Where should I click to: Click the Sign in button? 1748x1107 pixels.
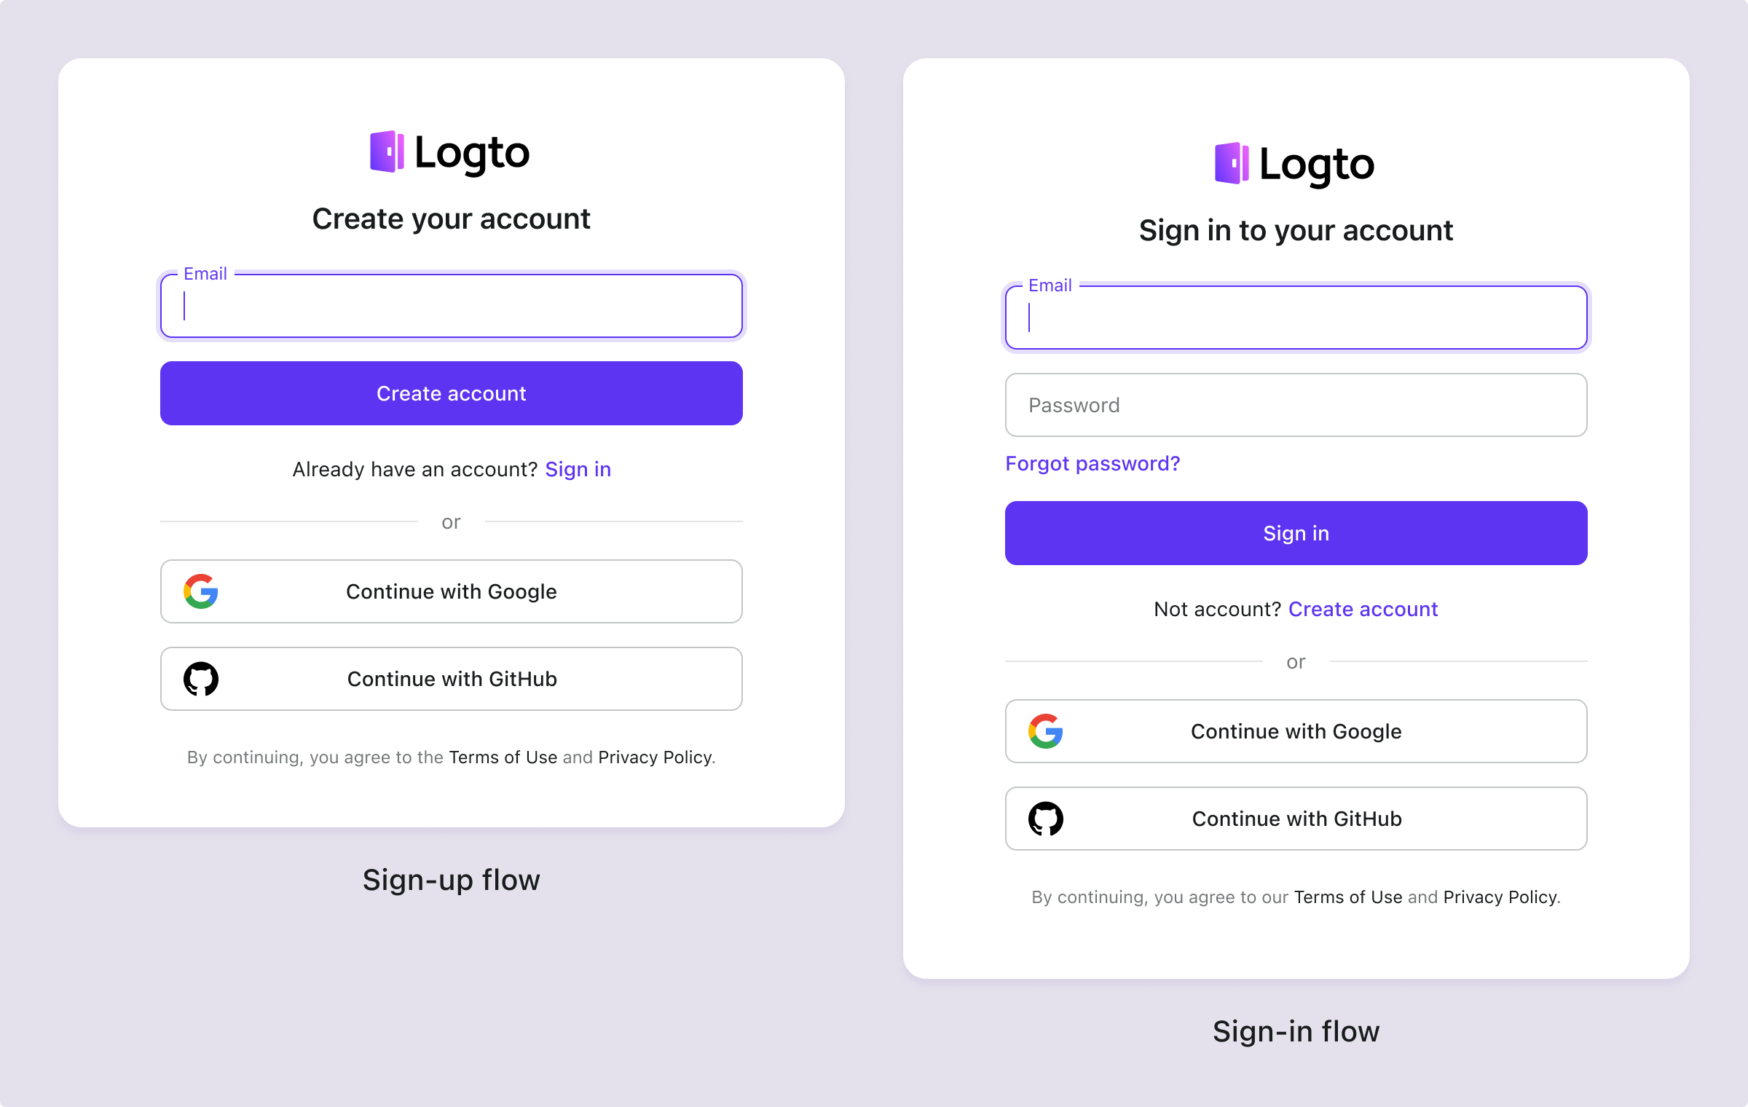pyautogui.click(x=1296, y=532)
